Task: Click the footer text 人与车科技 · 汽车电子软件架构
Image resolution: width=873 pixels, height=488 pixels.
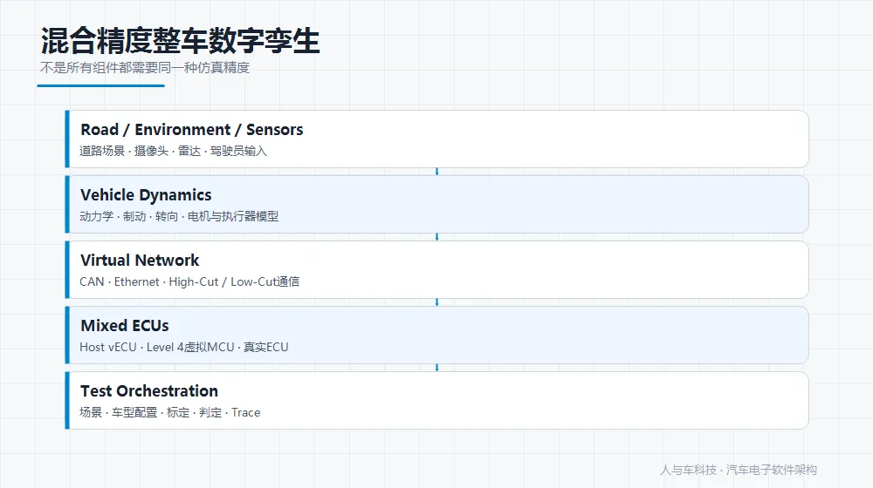Action: tap(739, 471)
